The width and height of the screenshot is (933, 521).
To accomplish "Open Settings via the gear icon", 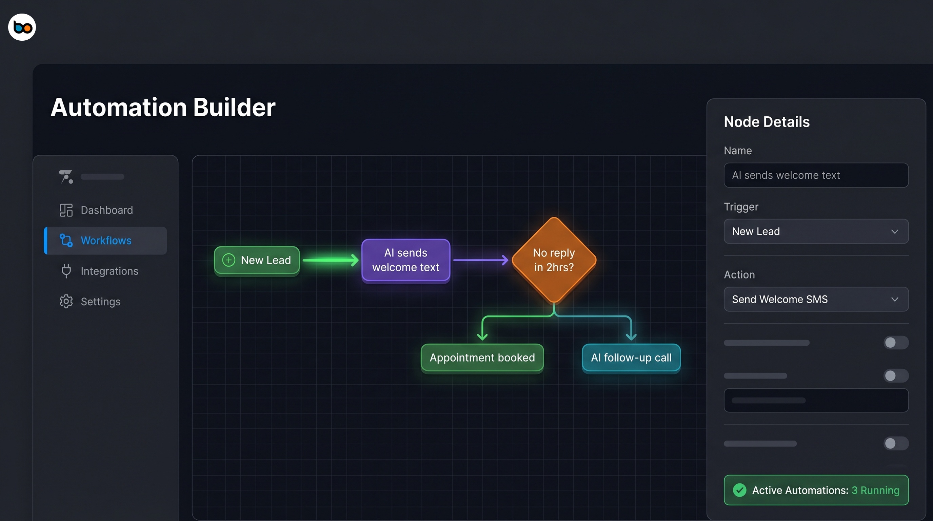I will tap(65, 301).
